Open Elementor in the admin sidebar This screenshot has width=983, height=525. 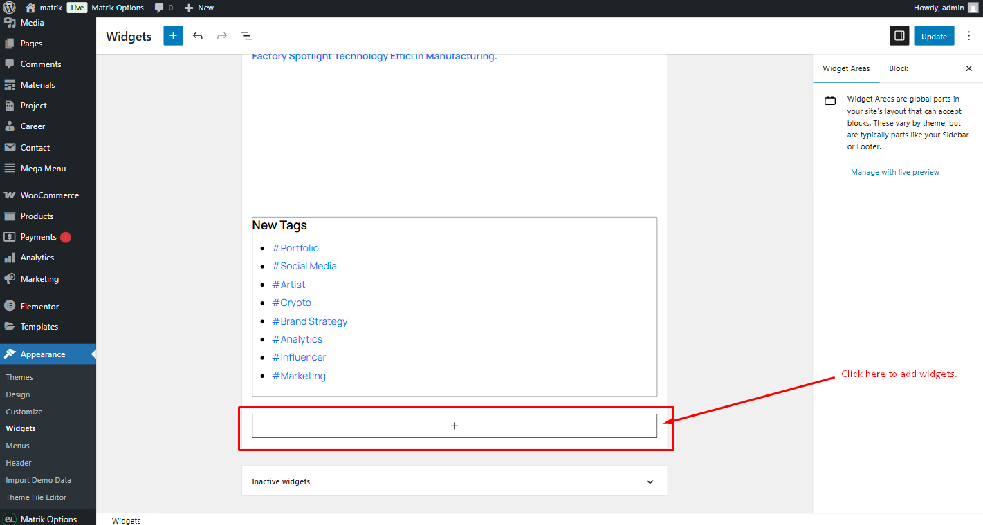pos(48,307)
